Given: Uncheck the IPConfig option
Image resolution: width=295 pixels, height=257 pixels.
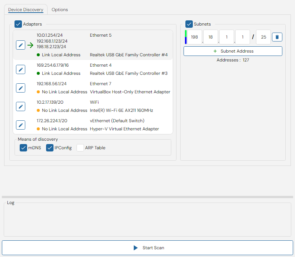Looking at the screenshot, I should [x=50, y=148].
